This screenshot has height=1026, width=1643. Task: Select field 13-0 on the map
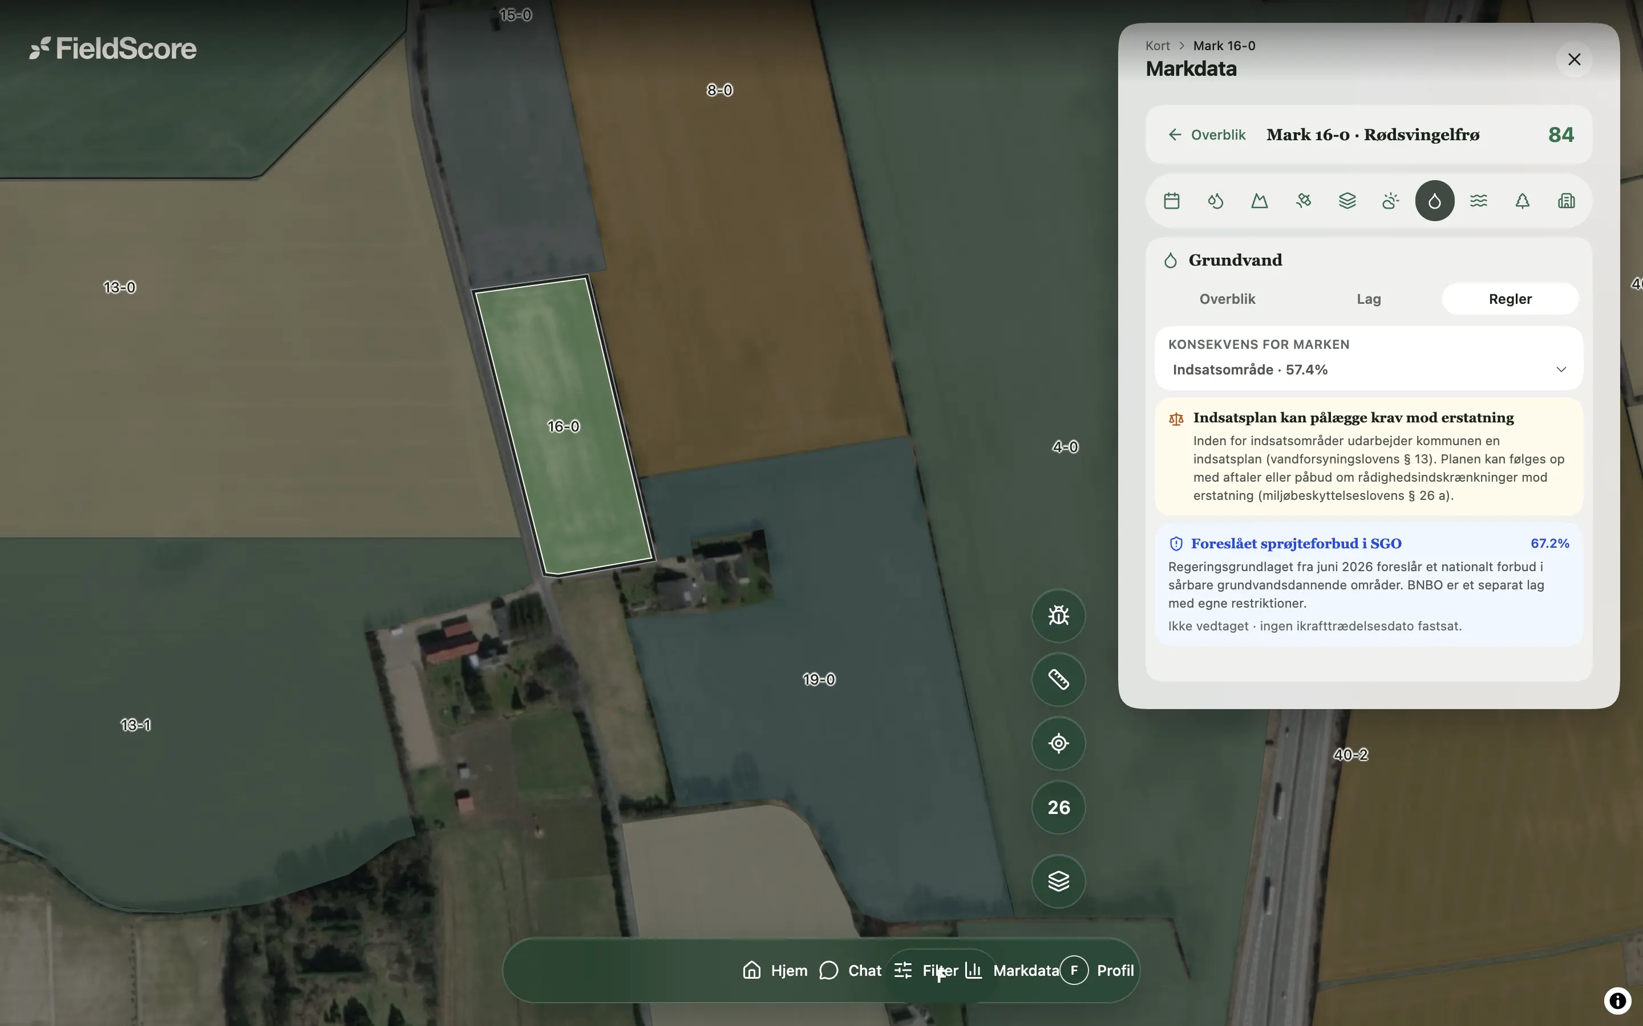click(x=119, y=287)
